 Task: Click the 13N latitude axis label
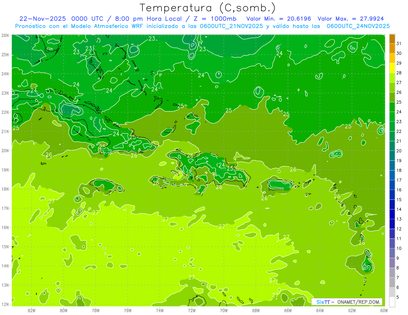[x=5, y=285]
